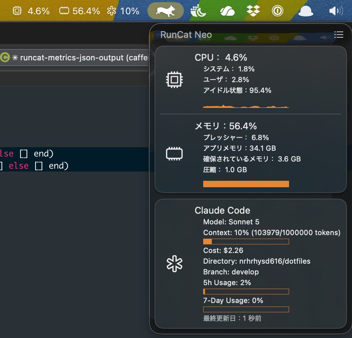The image size is (352, 338).
Task: Click the 'アイドル状態: 95.4%' line
Action: [237, 90]
